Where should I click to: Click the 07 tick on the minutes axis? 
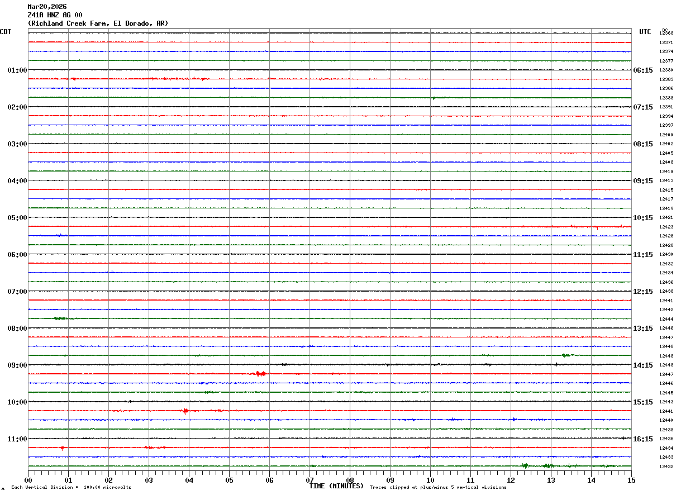tap(310, 480)
